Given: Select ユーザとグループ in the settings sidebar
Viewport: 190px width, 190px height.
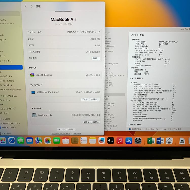Looking at the screenshot, I should point(8,127).
